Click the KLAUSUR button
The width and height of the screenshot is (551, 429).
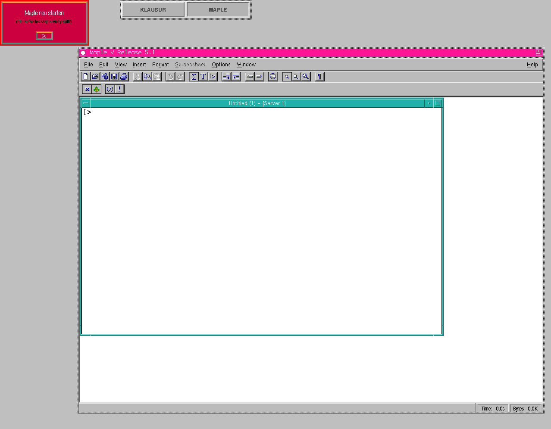tap(153, 10)
